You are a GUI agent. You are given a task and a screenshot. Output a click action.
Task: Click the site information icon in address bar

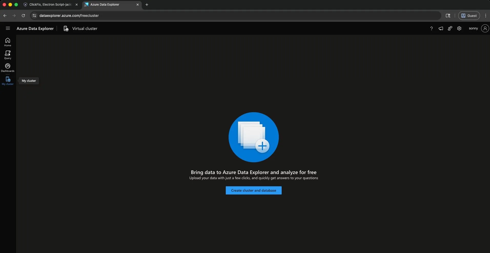(34, 16)
